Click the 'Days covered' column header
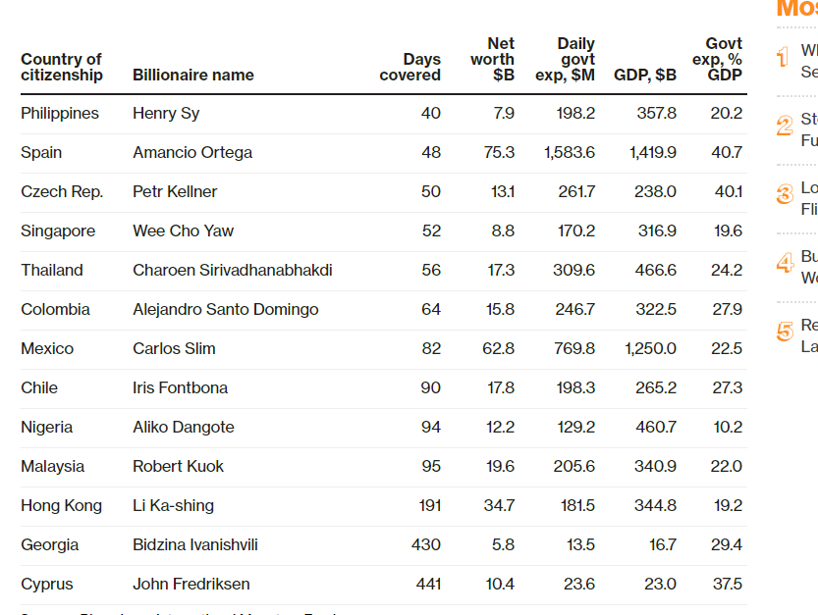This screenshot has height=615, width=818. point(410,67)
